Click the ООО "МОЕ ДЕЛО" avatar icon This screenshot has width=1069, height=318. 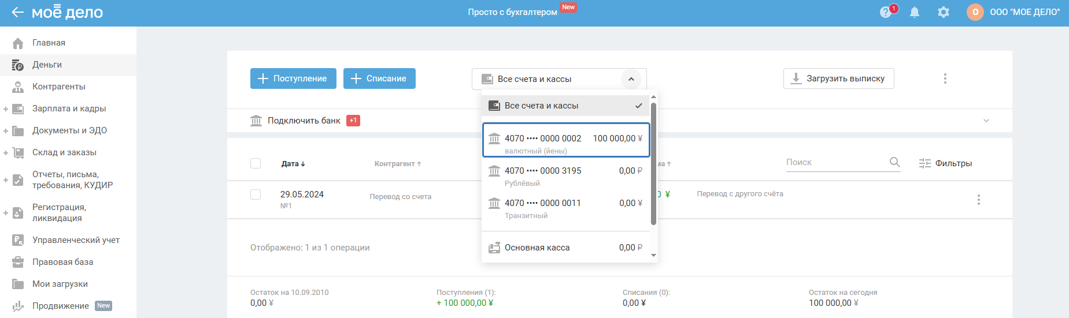(x=975, y=12)
